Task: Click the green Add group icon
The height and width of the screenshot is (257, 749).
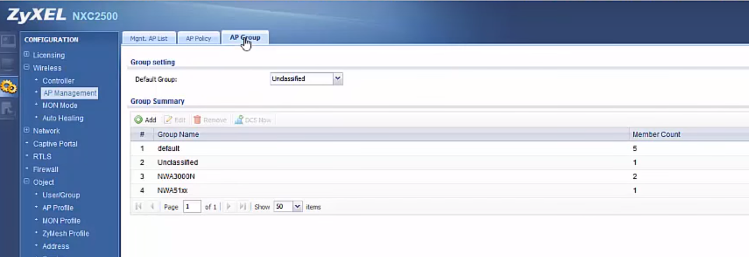Action: click(x=138, y=119)
